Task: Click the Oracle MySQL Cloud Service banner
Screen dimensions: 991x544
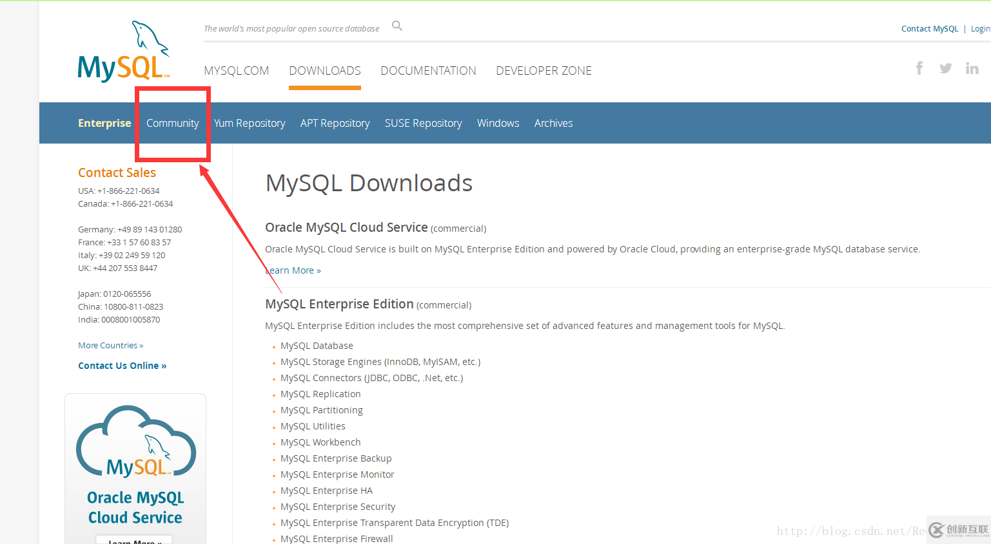Action: [135, 469]
